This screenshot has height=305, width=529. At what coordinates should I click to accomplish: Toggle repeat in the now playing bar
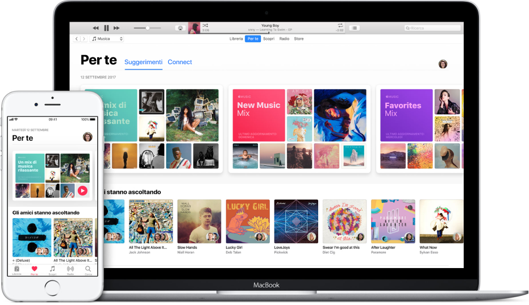click(x=340, y=26)
